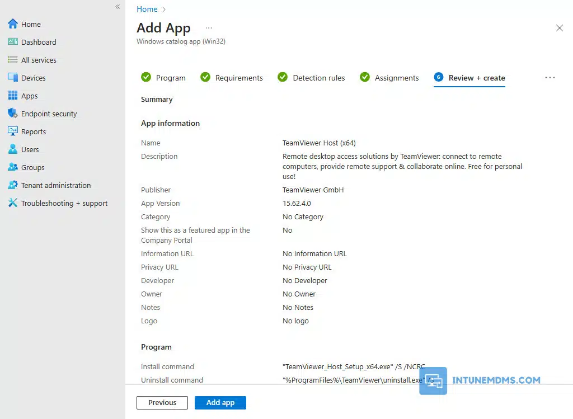Click step 6 number badge
Image resolution: width=573 pixels, height=419 pixels.
(x=439, y=77)
